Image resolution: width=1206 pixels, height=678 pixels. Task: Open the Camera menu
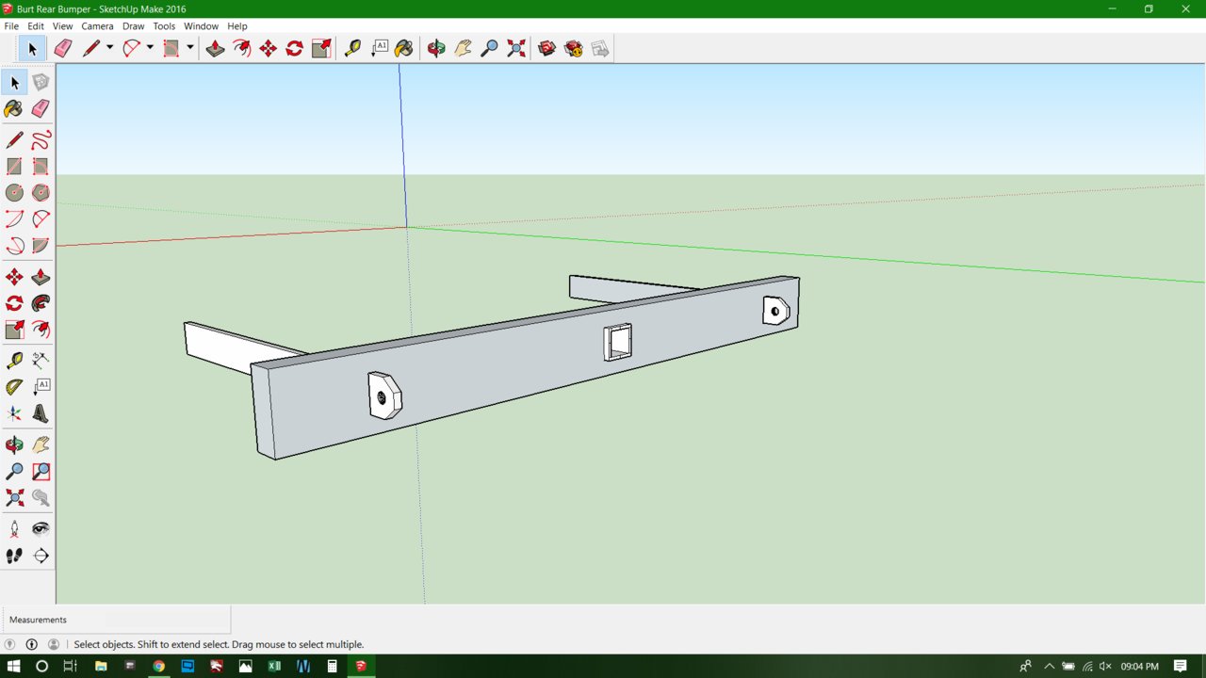tap(97, 26)
